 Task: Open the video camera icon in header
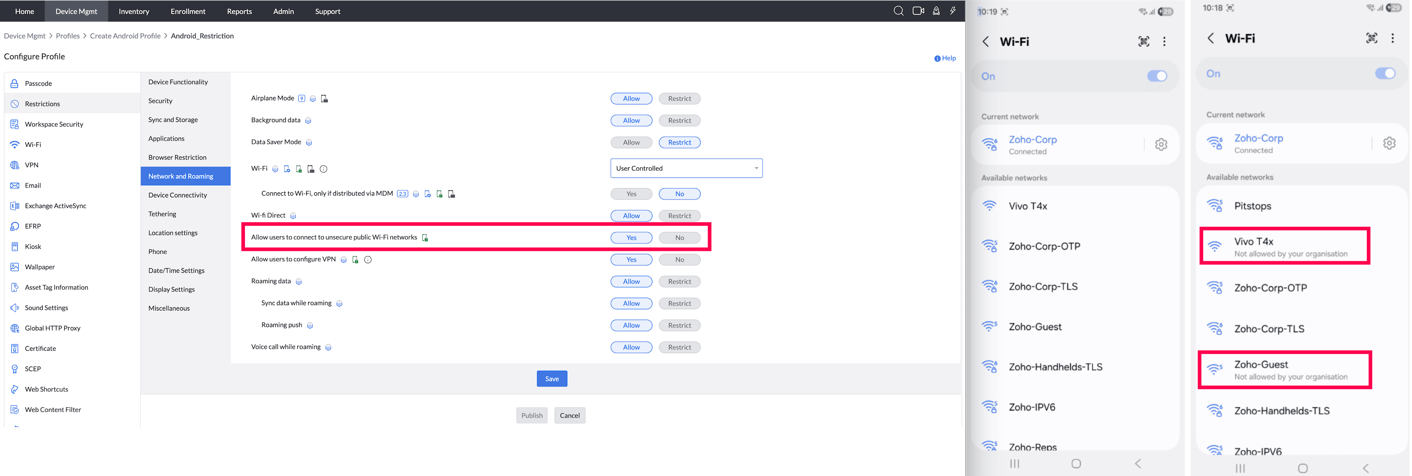[x=918, y=11]
